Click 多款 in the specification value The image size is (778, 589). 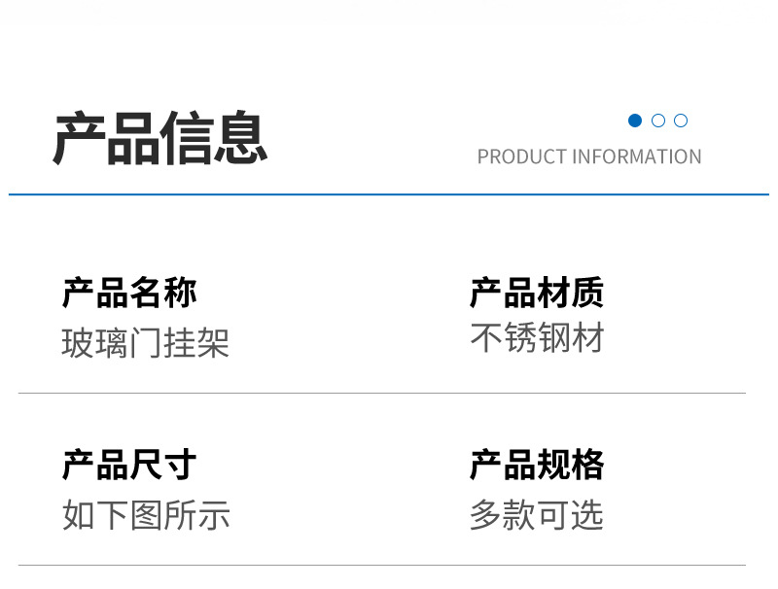coord(503,515)
